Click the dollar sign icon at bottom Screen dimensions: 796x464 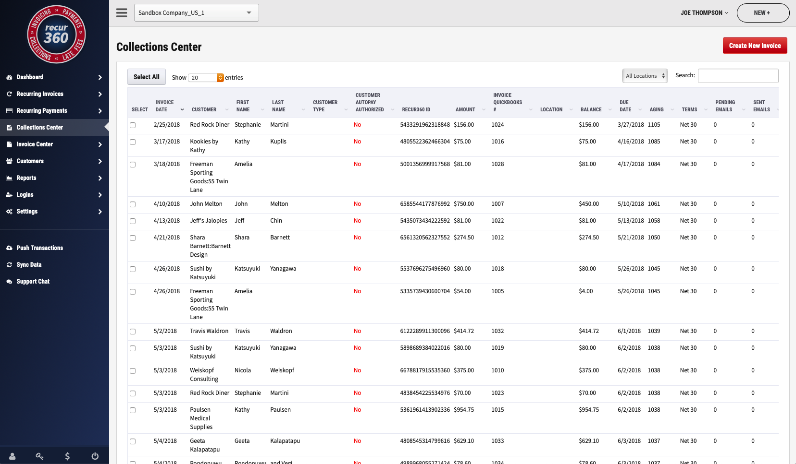(67, 456)
